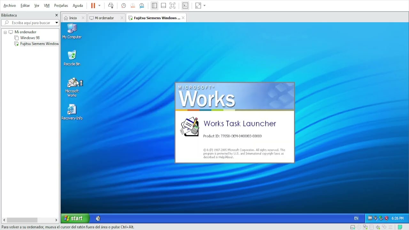Click the EN language bar indicator
Image resolution: width=409 pixels, height=230 pixels.
356,218
